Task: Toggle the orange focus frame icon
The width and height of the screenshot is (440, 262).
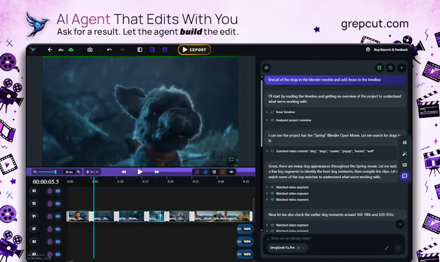Action: pyautogui.click(x=223, y=172)
